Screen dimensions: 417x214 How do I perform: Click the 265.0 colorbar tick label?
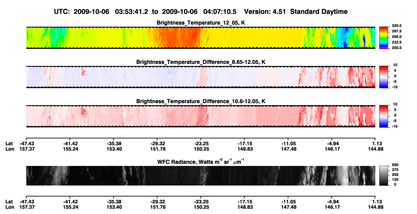(396, 37)
